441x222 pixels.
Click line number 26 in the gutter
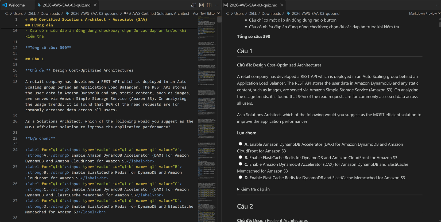point(15,184)
